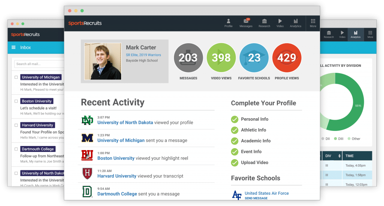Viewport: 384px width, 206px height.
Task: Click the Academic Info green checkmark
Action: click(235, 141)
